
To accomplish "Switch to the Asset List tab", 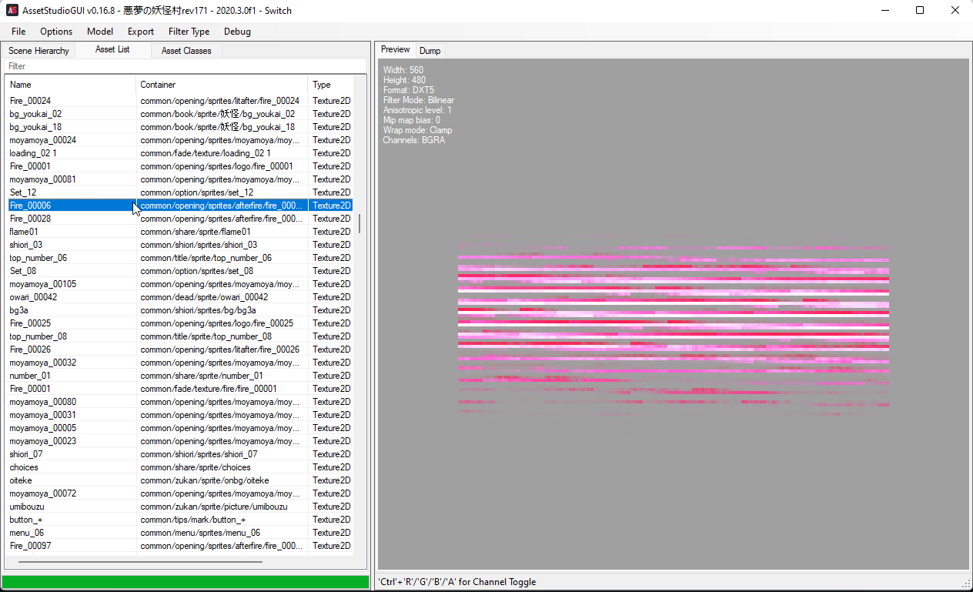I will pos(112,49).
